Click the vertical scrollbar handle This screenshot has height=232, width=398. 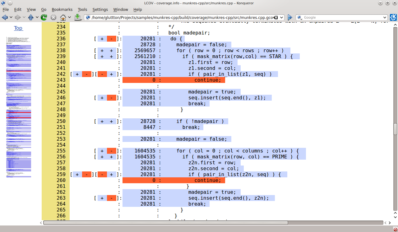click(x=395, y=129)
